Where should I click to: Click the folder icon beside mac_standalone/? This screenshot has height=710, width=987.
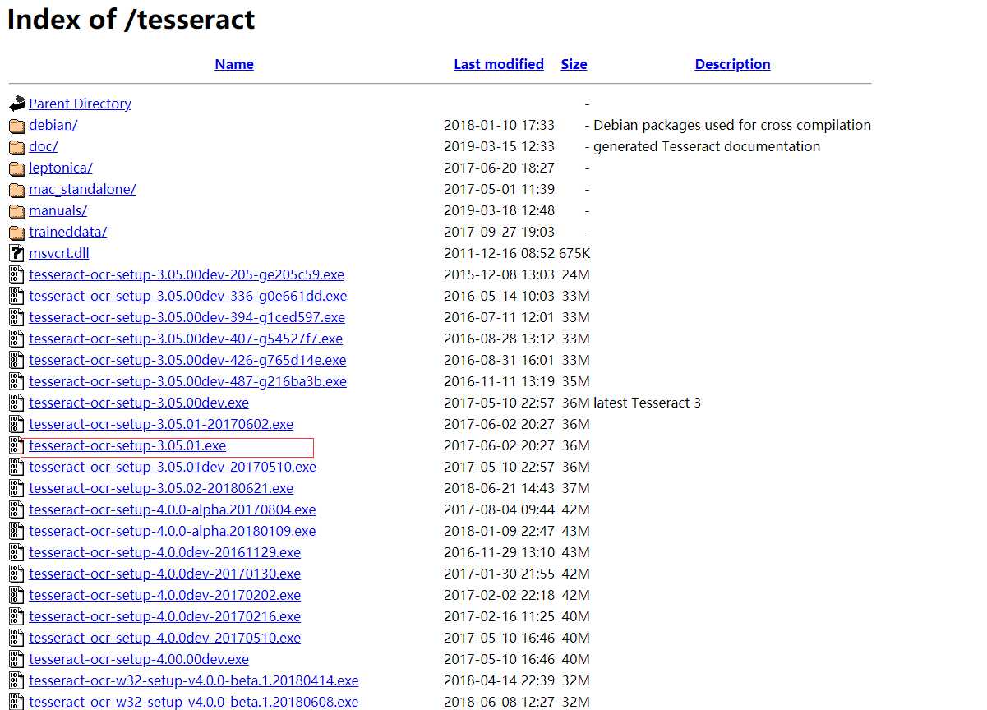tap(17, 190)
